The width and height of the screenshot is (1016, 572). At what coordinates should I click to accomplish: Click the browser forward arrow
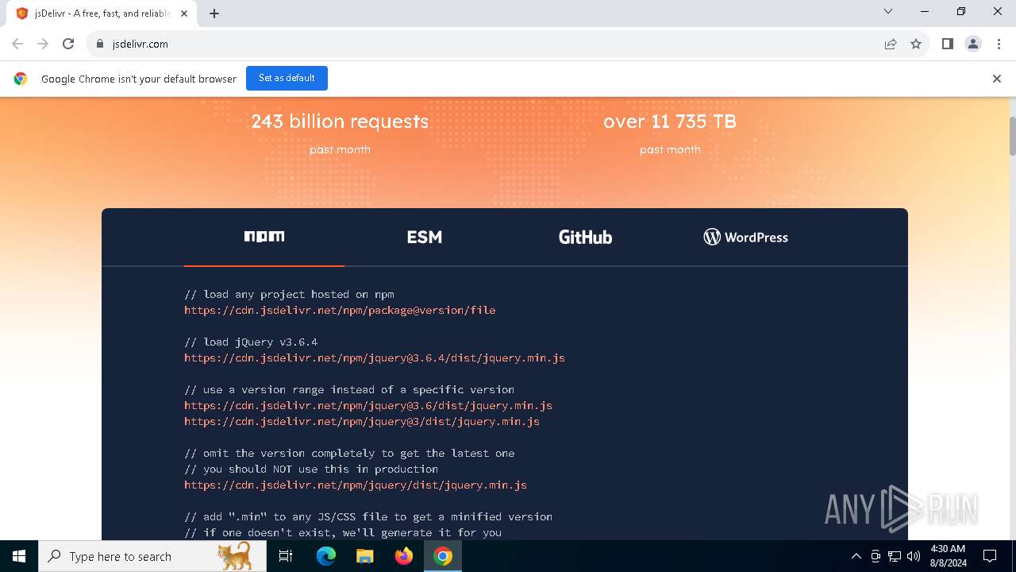(43, 44)
